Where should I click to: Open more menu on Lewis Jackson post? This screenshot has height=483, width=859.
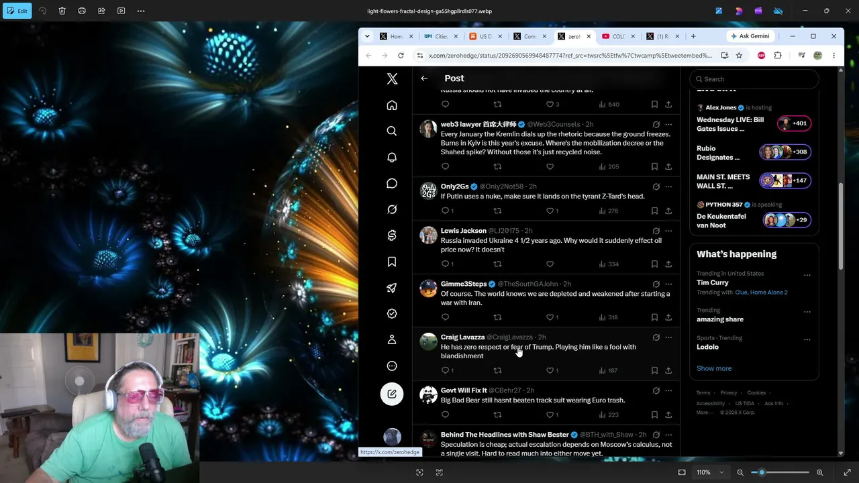tap(668, 231)
